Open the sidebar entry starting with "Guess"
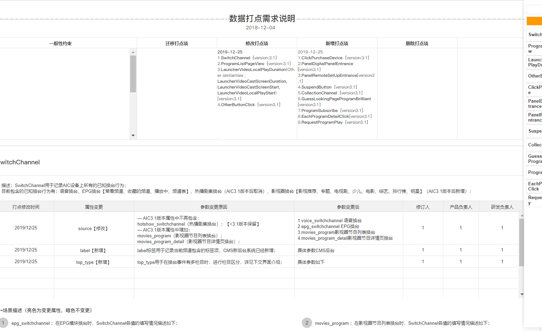The height and width of the screenshot is (331, 542). pyautogui.click(x=535, y=158)
